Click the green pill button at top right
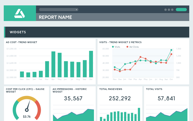 (x=181, y=10)
